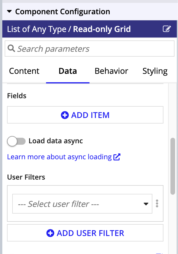
Task: Click the Load data async label
Action: pos(56,141)
